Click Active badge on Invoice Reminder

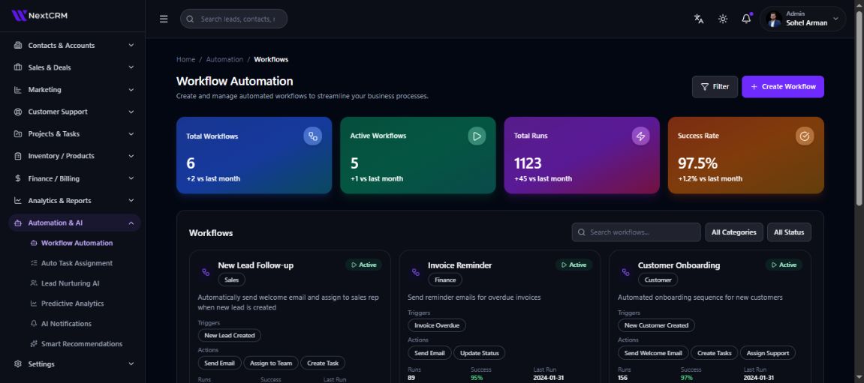tap(573, 265)
